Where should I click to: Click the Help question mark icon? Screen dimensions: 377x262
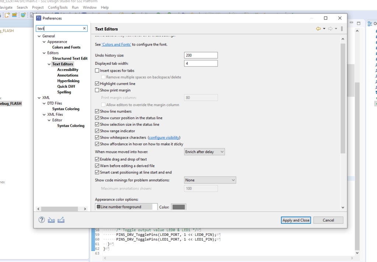pyautogui.click(x=42, y=220)
